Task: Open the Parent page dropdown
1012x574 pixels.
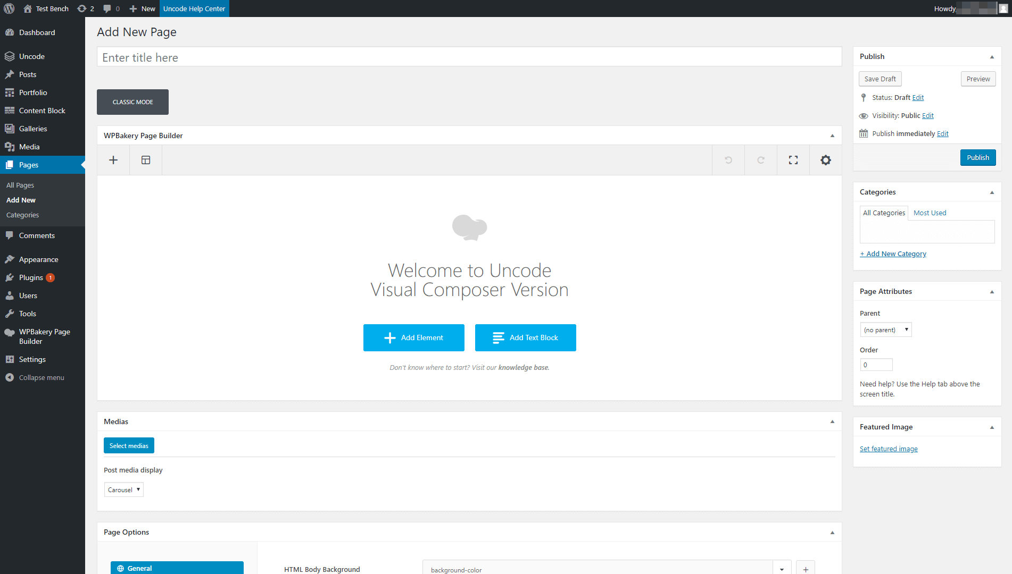Action: (886, 330)
